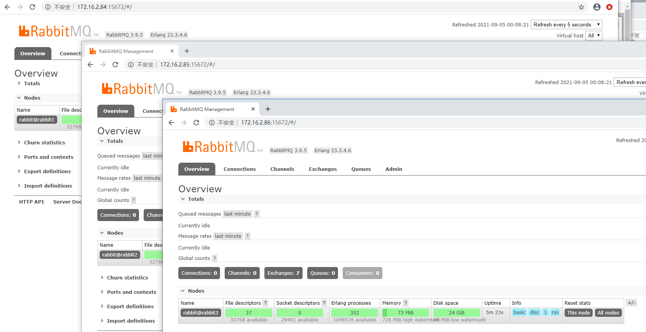The image size is (646, 332).
Task: Click the 'last minute' range next to Queued messages in front window
Action: (238, 214)
